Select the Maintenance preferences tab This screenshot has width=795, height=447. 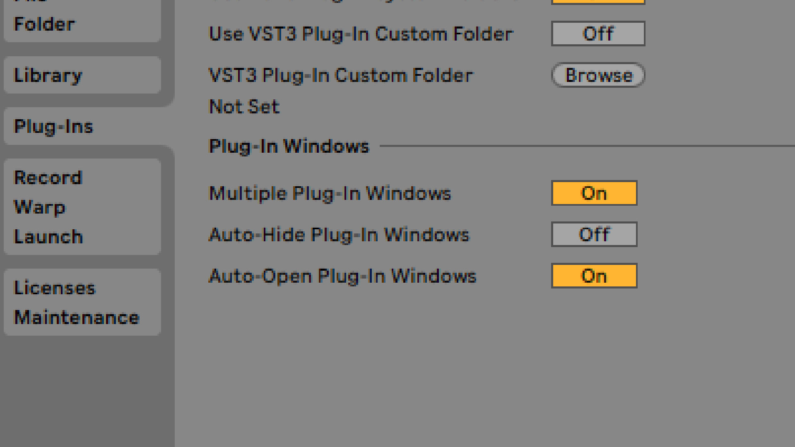(77, 317)
